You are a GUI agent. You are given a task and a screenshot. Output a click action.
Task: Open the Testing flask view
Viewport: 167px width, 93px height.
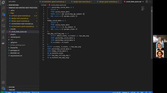pos(3,37)
